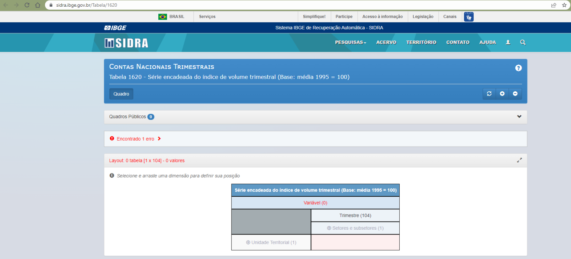Image resolution: width=571 pixels, height=259 pixels.
Task: Expand the layout panel to fullscreen
Action: [x=519, y=160]
